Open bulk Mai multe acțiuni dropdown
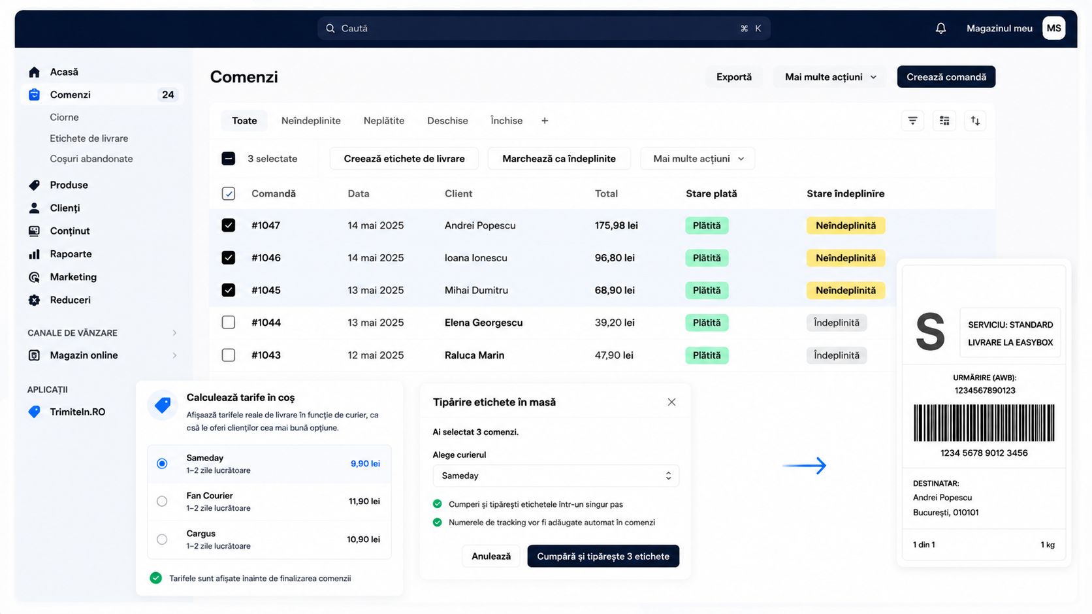Screen dimensions: 1092x614 (698, 159)
